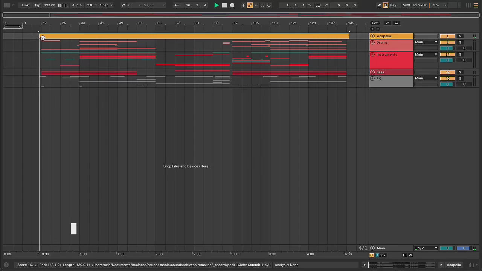482x271 pixels.
Task: Toggle the arrangement Loop switch
Action: pyautogui.click(x=318, y=5)
